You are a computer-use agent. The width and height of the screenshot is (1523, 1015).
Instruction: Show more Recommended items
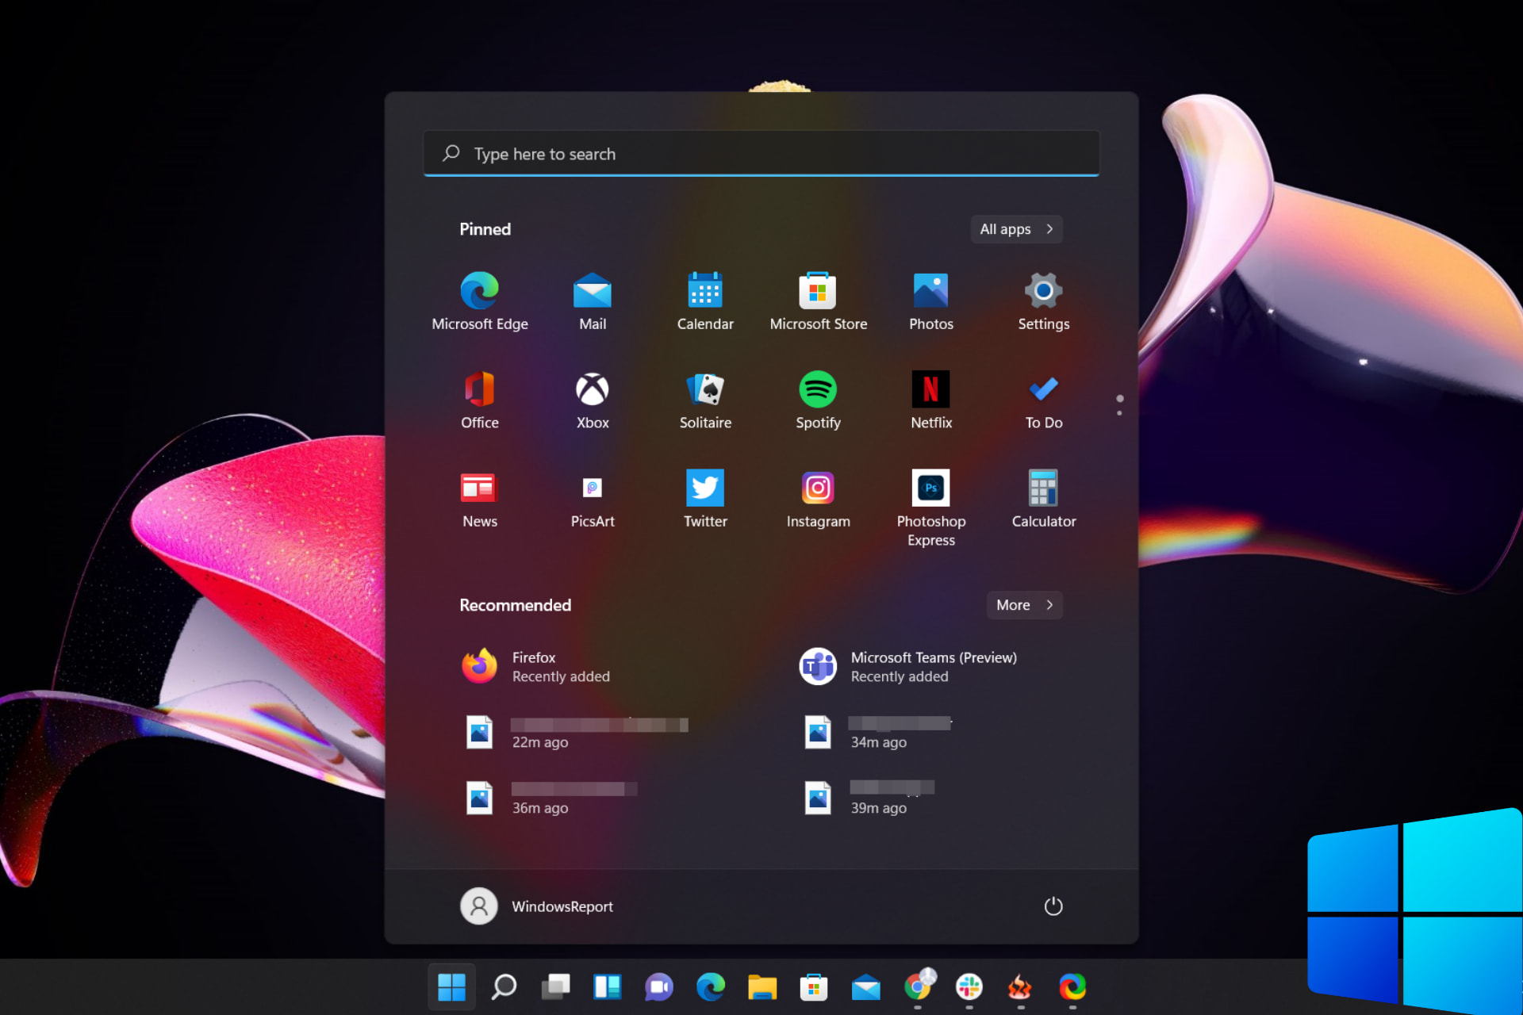click(1024, 605)
